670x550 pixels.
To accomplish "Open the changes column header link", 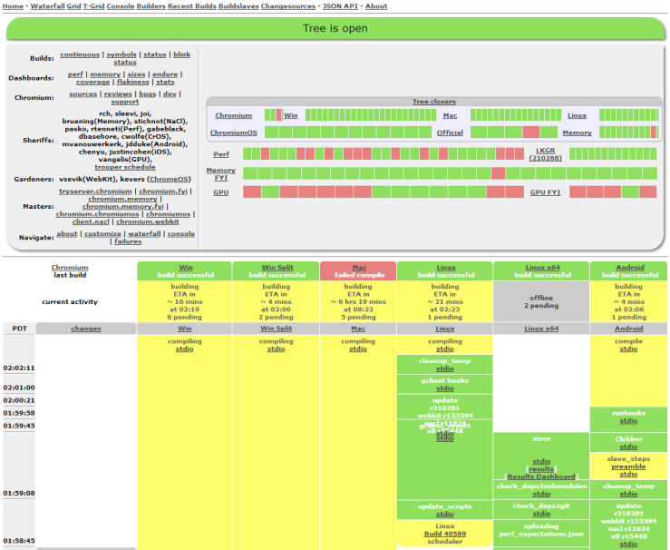I will point(86,329).
